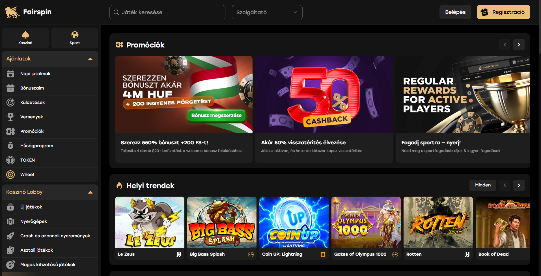Open Asztali játékok cards icon
The image size is (541, 276).
click(10, 250)
